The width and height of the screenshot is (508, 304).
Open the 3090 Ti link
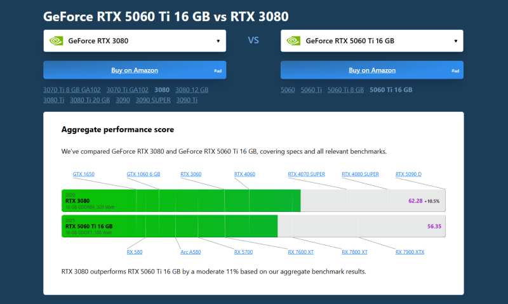[x=187, y=100]
